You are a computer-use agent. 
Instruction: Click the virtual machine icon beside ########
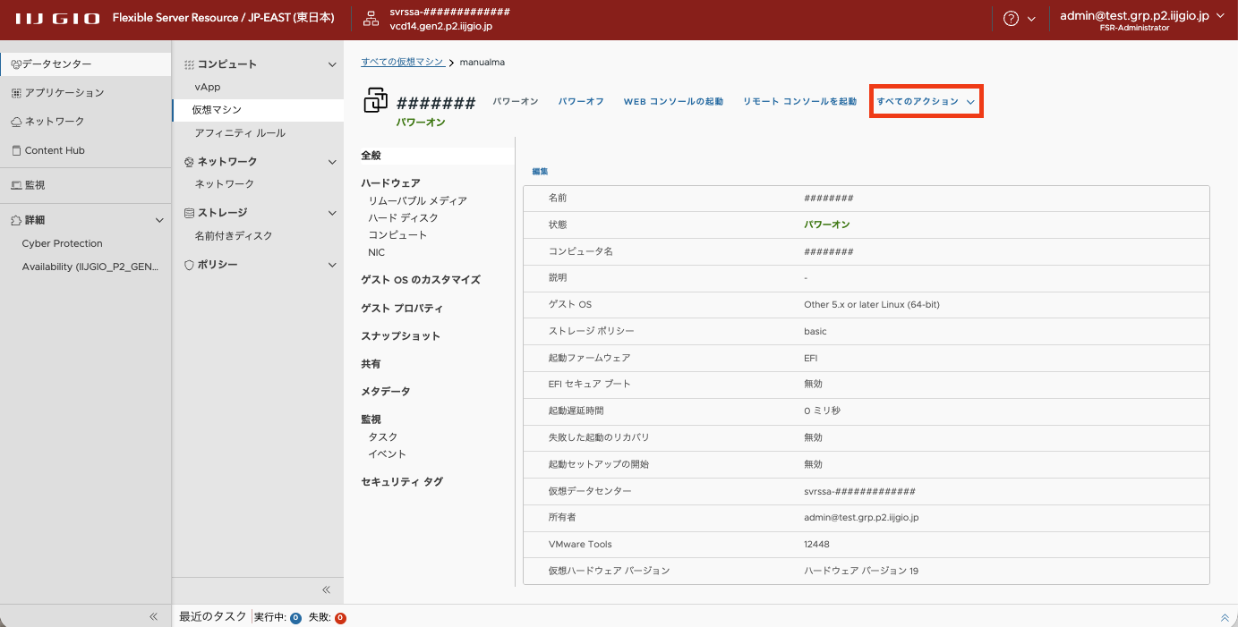click(375, 101)
